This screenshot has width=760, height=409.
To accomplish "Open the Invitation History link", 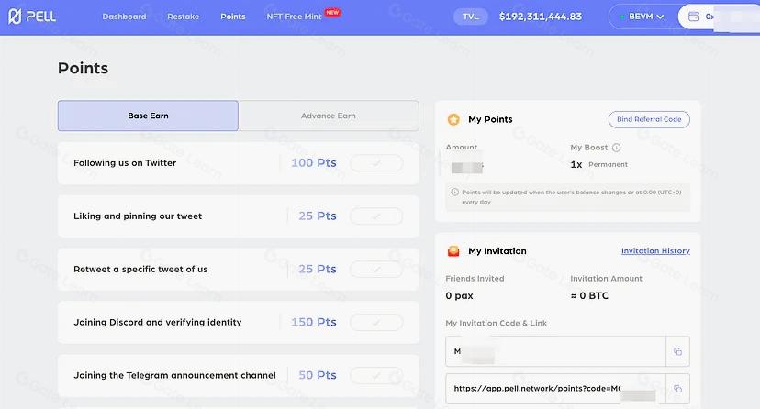I will [655, 250].
